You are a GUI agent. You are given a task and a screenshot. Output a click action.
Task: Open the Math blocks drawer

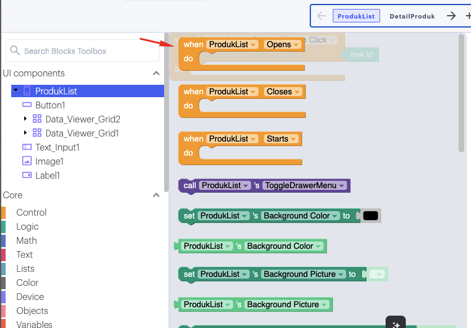27,240
